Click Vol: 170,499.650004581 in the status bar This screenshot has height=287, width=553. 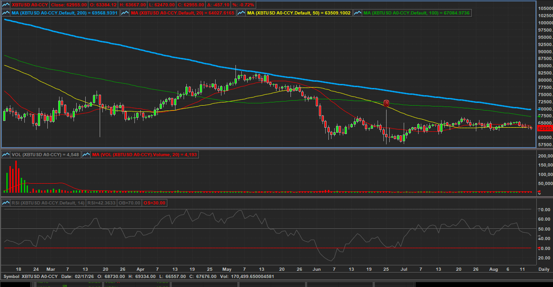pyautogui.click(x=247, y=276)
